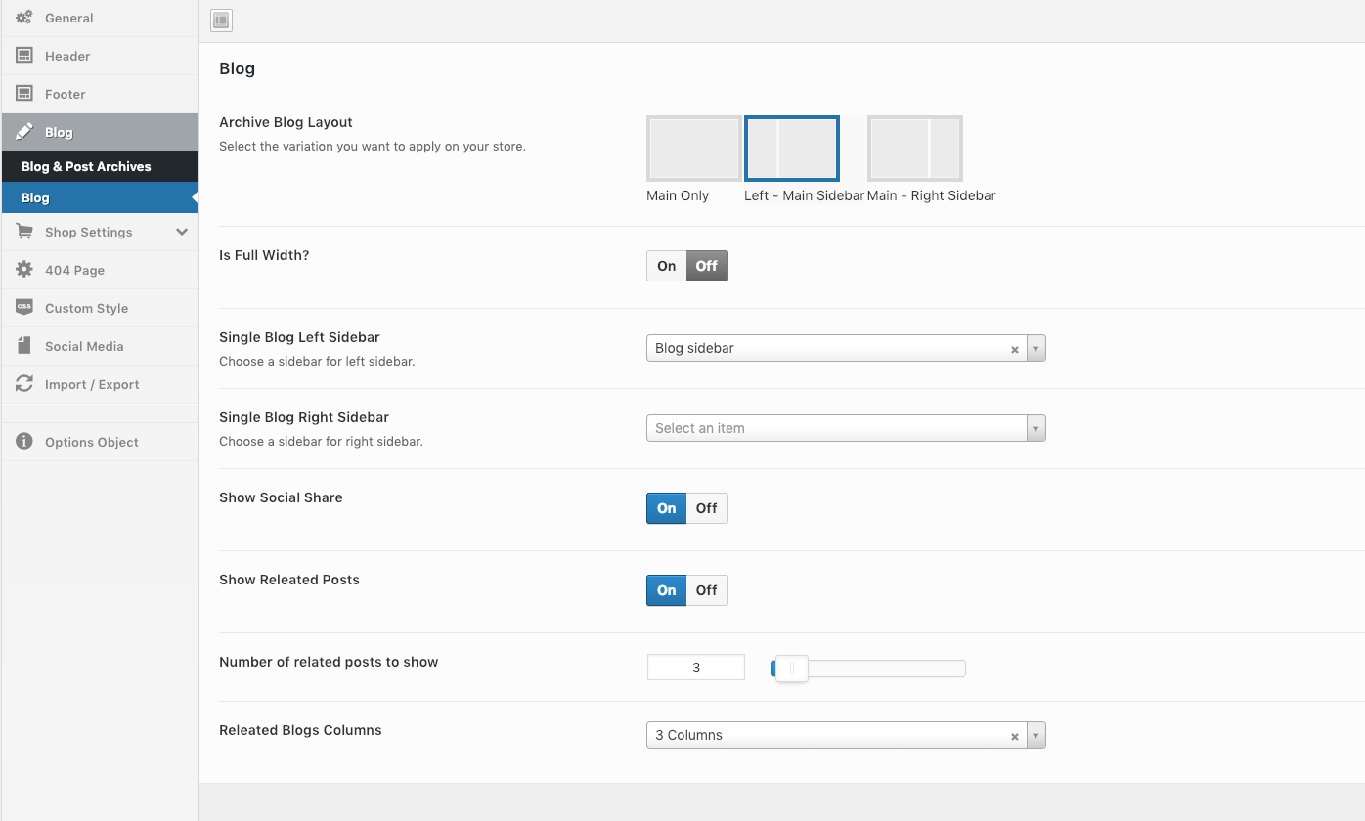
Task: Open the Single Blog Right Sidebar dropdown
Action: pyautogui.click(x=845, y=428)
